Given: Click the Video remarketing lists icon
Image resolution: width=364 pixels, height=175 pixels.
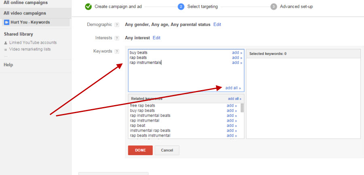Looking at the screenshot, I should (6, 49).
